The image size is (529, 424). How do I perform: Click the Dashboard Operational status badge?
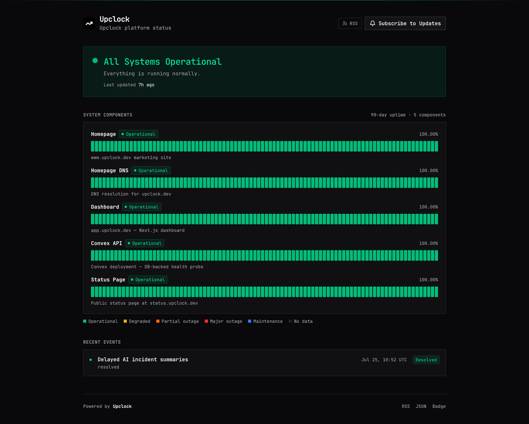pyautogui.click(x=142, y=207)
